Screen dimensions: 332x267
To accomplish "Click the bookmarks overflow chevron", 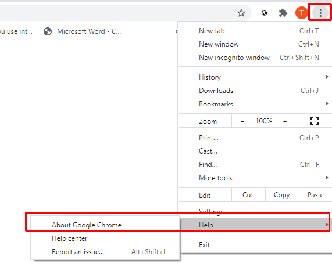I will (176, 31).
